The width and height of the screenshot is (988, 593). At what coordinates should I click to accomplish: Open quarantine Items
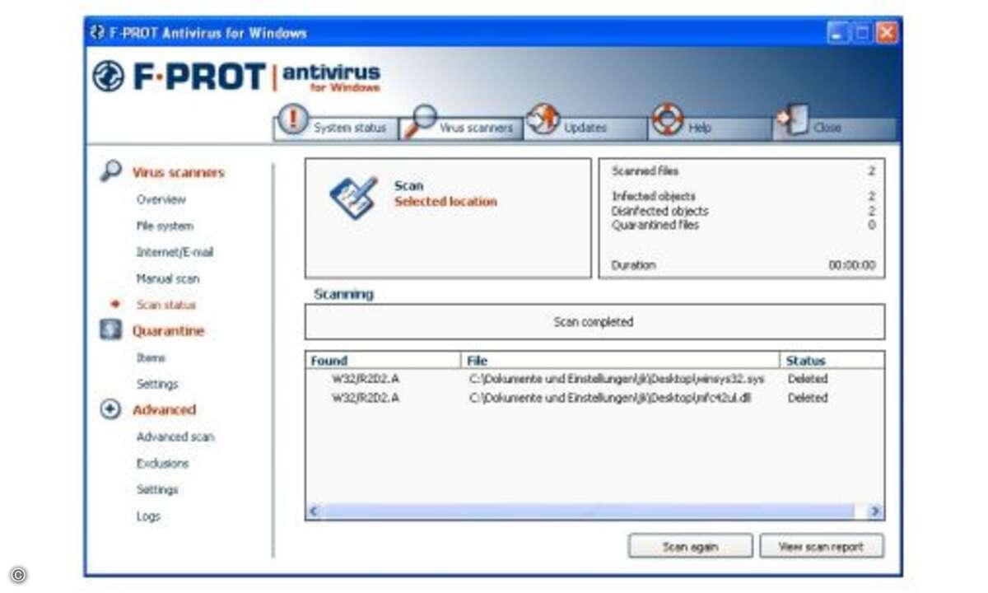(x=151, y=357)
